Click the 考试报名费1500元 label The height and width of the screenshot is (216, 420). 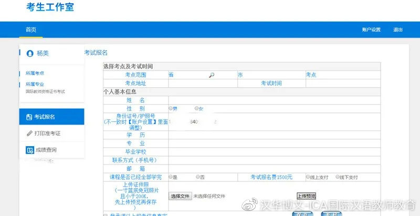[271, 177]
